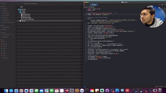Expand the model folder
The height and width of the screenshot is (93, 166).
coord(19,11)
